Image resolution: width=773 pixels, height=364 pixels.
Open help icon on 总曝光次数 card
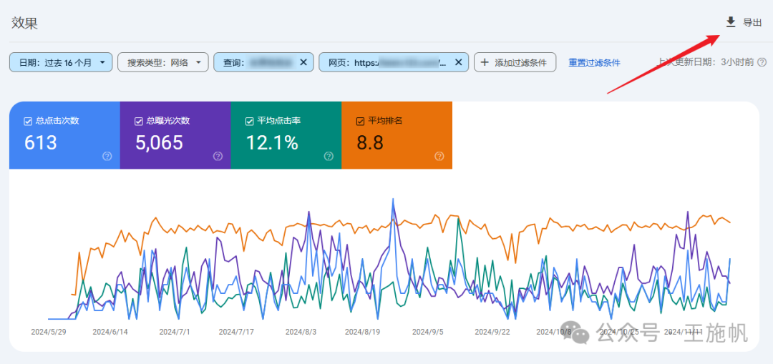pos(218,156)
